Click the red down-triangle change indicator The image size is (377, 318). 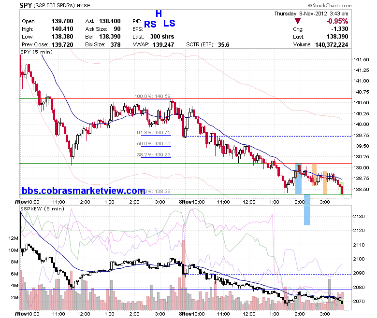click(x=298, y=21)
